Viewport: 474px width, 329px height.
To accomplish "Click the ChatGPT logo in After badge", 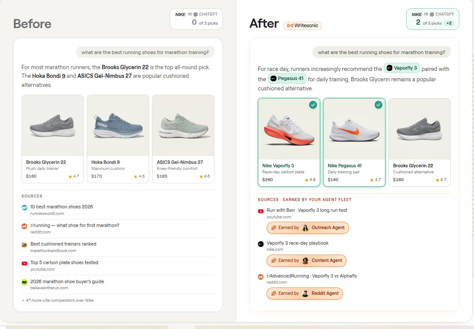I will (432, 14).
